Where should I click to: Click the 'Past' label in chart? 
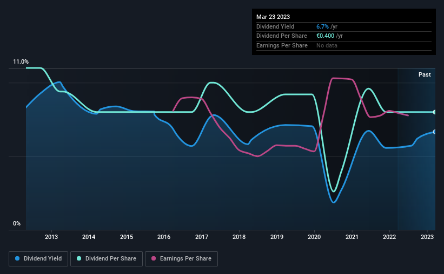425,74
